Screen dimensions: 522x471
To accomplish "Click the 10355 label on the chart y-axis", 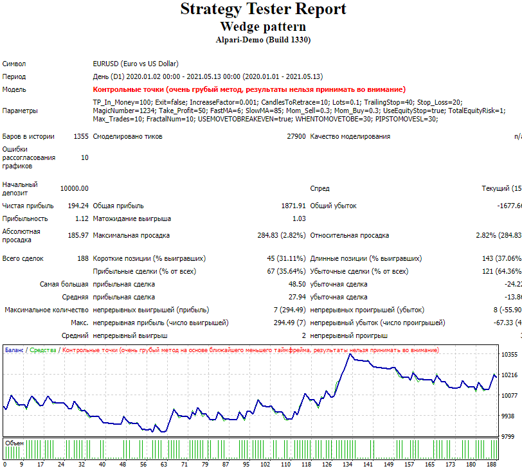I will (x=509, y=355).
